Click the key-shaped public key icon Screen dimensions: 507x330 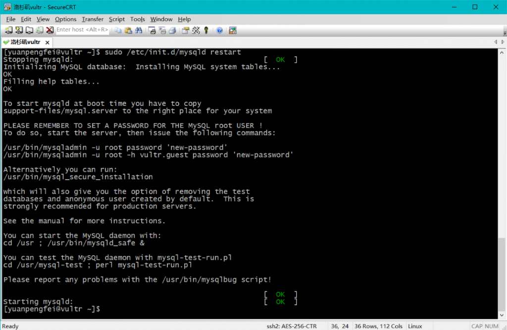tap(206, 30)
